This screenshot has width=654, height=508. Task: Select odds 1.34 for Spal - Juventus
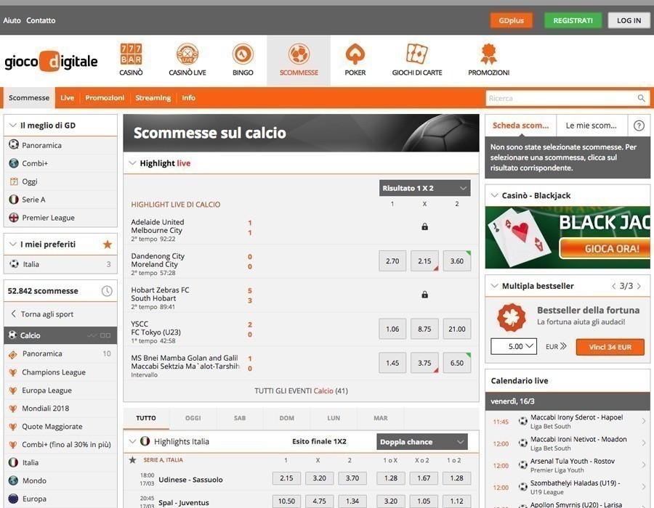point(352,501)
